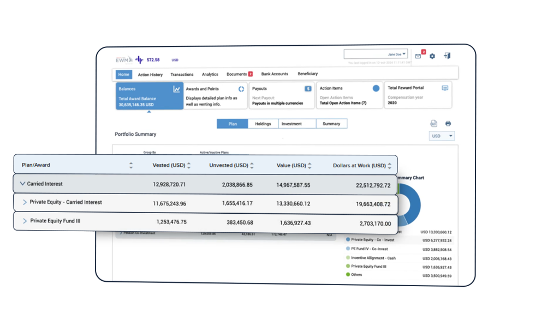The image size is (559, 314).
Task: Click the Awards and Points ring icon
Action: click(x=241, y=88)
